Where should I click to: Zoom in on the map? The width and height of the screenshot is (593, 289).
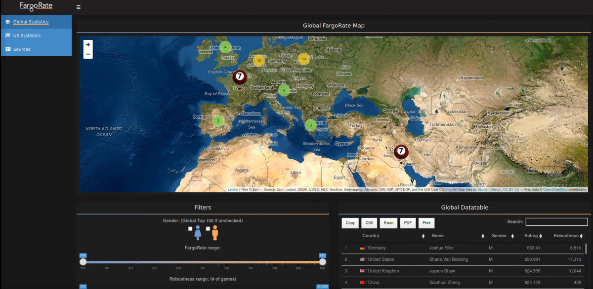pos(88,44)
